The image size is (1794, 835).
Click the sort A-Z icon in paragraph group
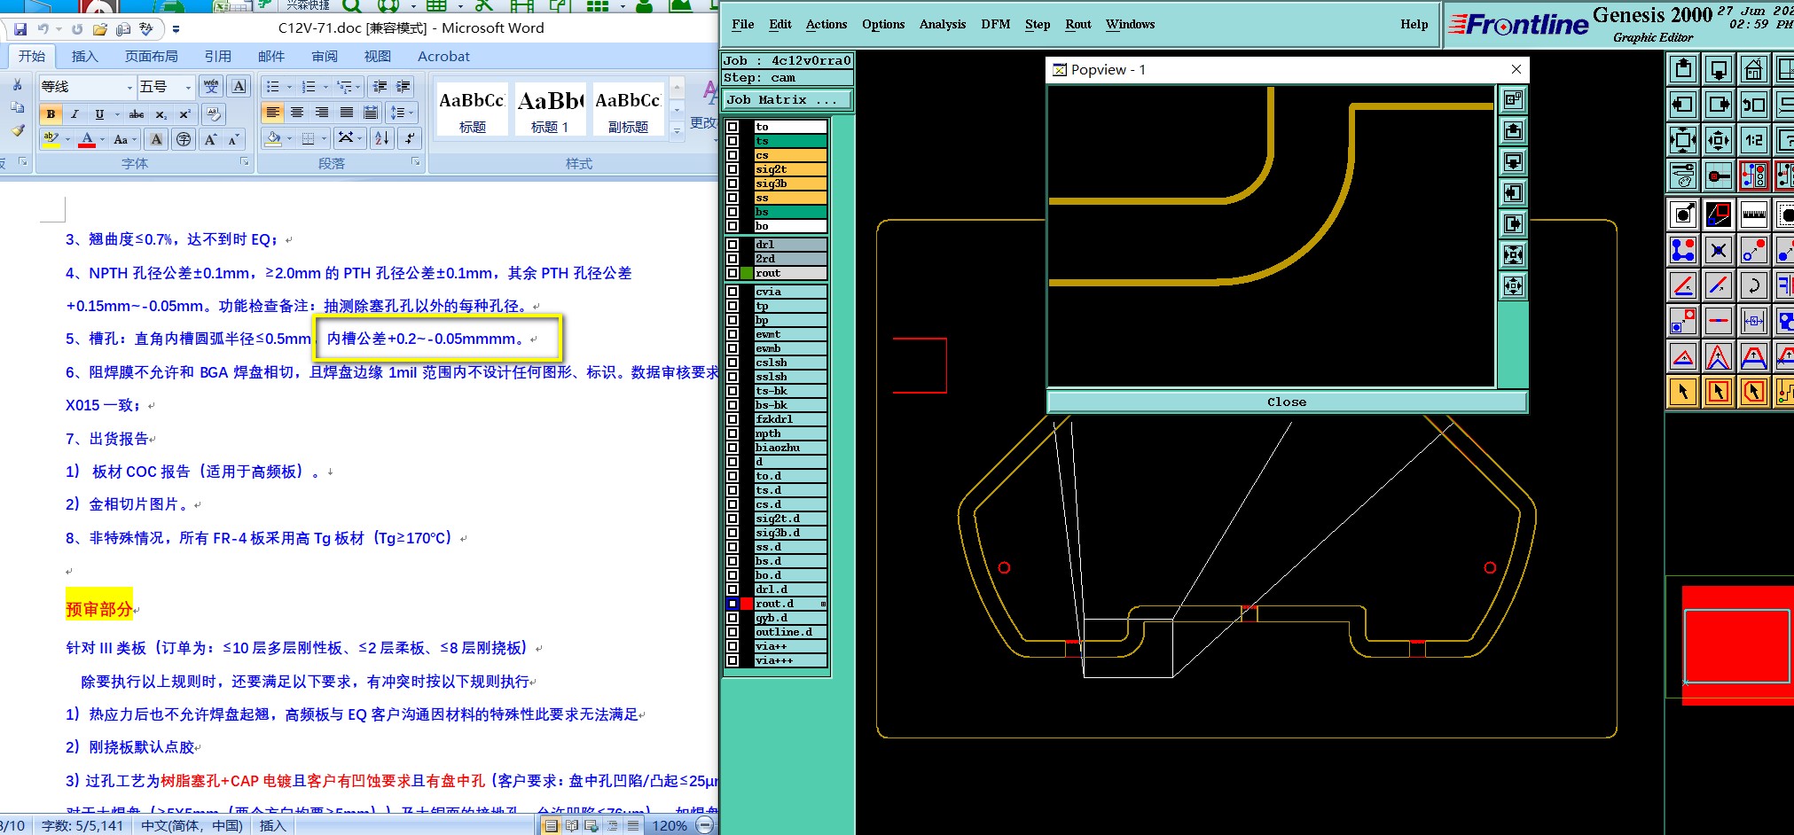(382, 138)
